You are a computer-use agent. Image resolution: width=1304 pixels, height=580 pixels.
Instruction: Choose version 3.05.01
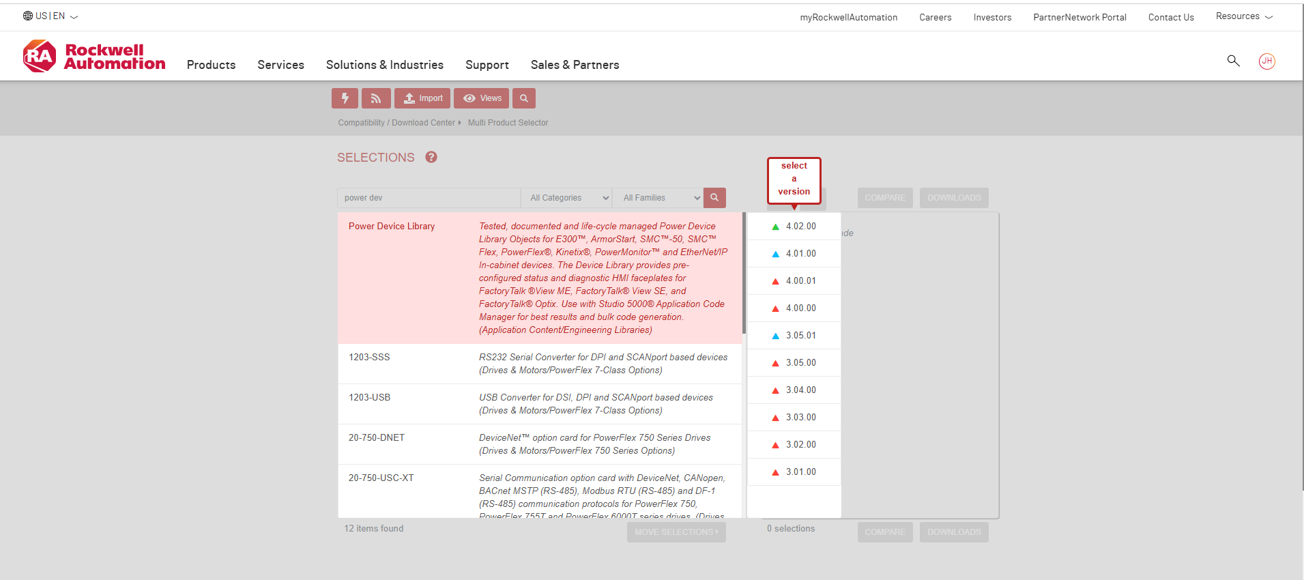tap(794, 336)
